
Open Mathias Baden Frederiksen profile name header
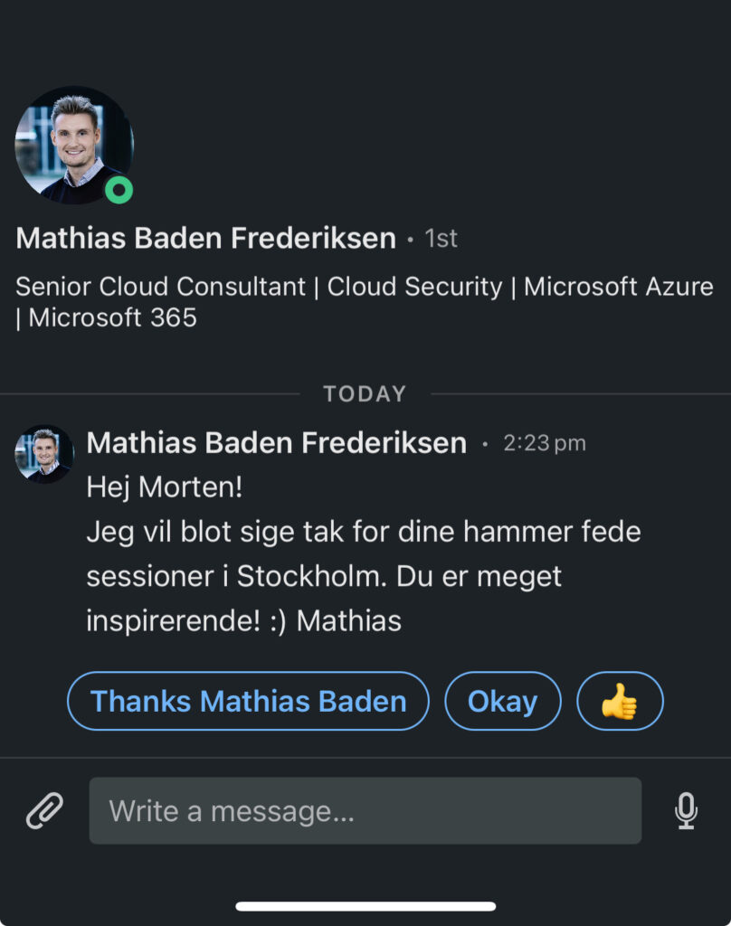205,238
